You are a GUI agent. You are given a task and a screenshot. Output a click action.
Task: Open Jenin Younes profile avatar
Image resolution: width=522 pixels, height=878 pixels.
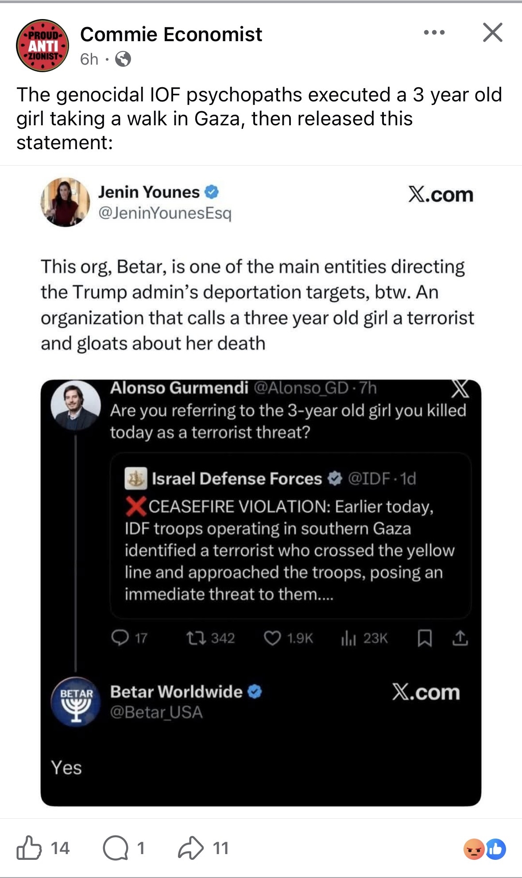[65, 202]
